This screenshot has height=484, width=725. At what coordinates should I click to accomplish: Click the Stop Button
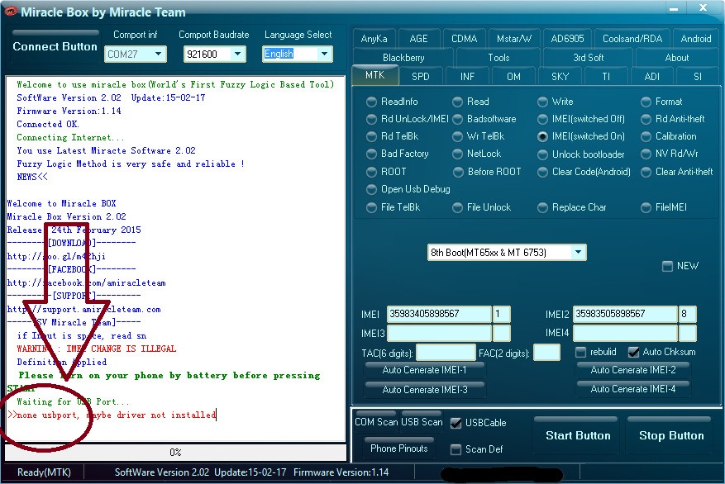tap(671, 435)
